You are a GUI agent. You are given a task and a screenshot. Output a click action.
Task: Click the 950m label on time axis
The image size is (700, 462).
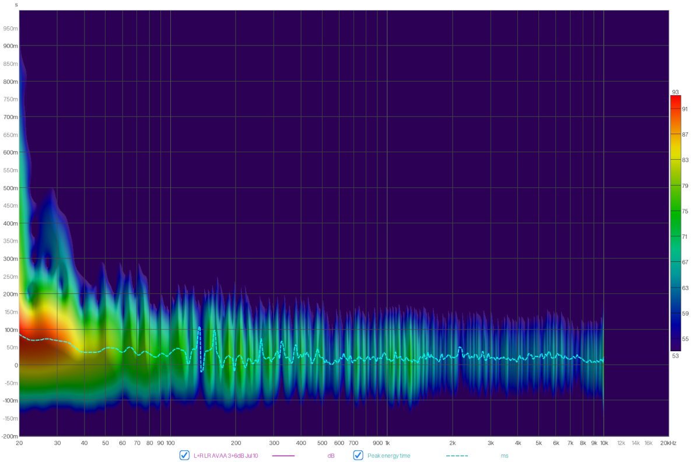pos(10,28)
